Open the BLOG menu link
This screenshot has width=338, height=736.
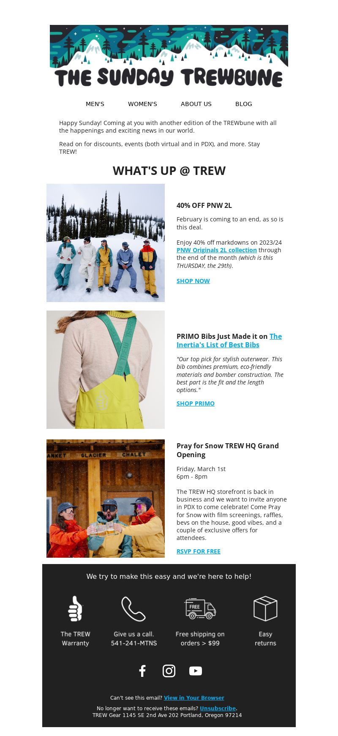(244, 104)
